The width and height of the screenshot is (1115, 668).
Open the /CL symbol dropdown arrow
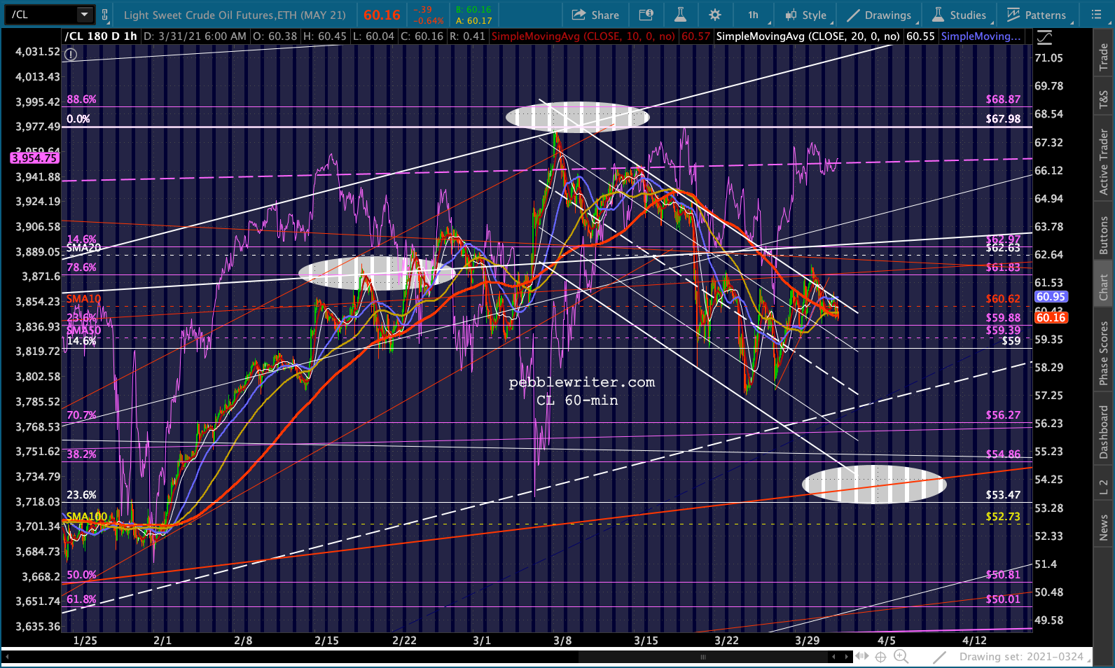click(x=84, y=15)
